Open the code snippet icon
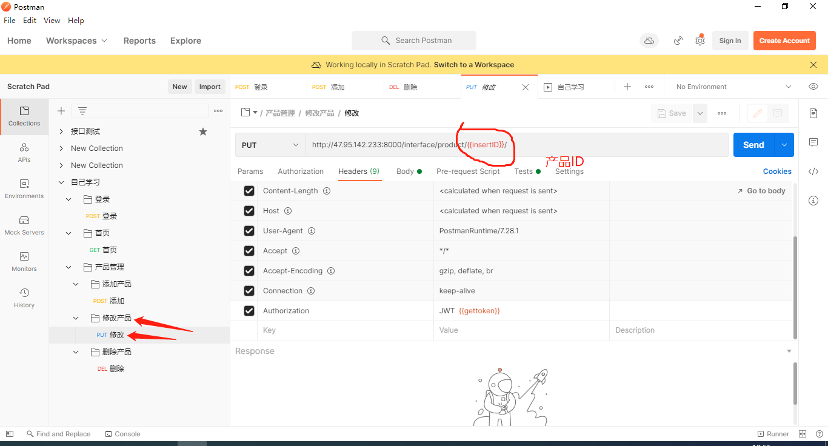Image resolution: width=828 pixels, height=446 pixels. coord(813,171)
